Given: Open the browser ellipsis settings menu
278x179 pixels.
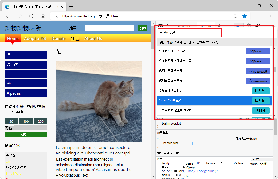Looking at the screenshot, I should pos(270,16).
